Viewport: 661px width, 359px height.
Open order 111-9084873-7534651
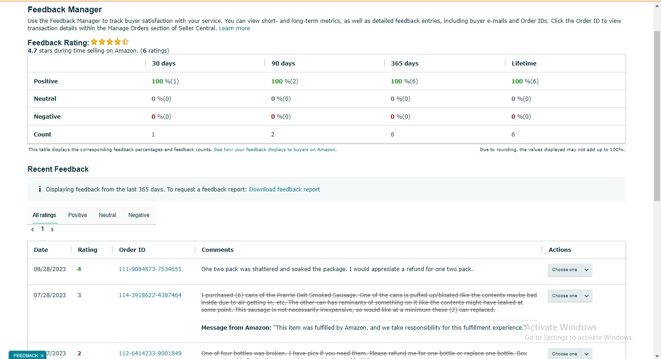[x=150, y=269]
